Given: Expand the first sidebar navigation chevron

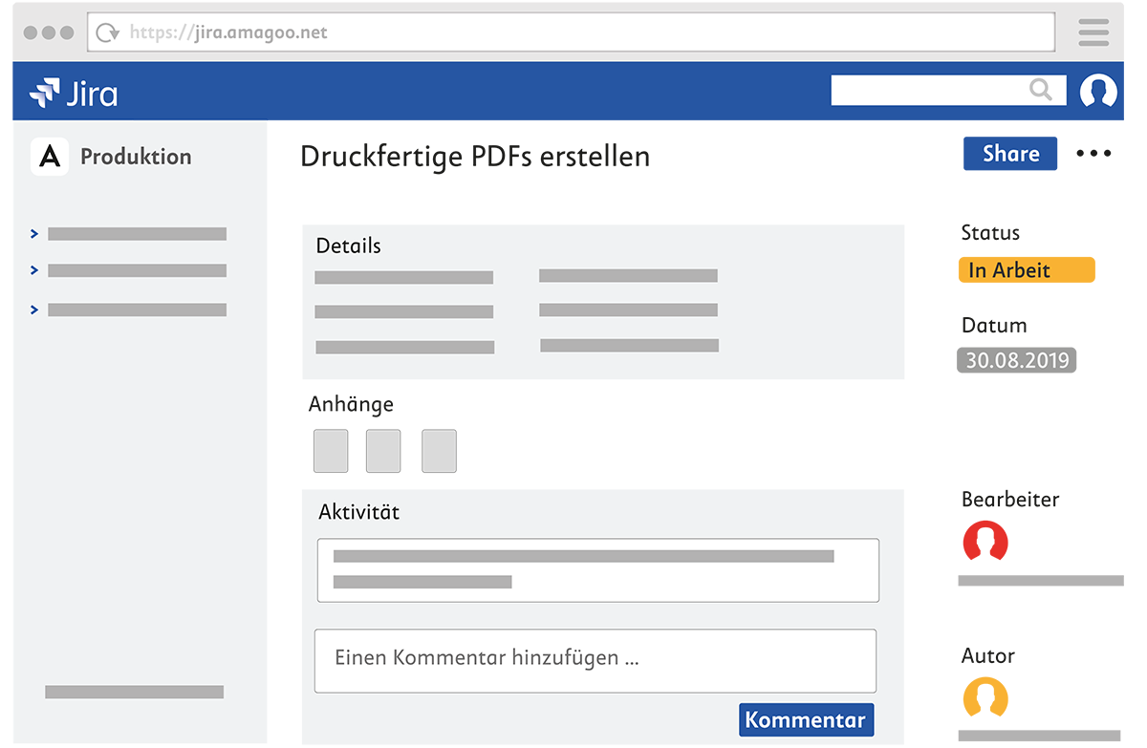Looking at the screenshot, I should (x=34, y=233).
